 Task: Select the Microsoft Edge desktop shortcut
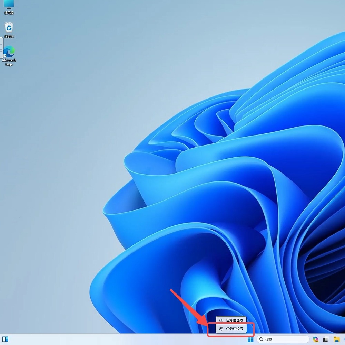click(9, 52)
